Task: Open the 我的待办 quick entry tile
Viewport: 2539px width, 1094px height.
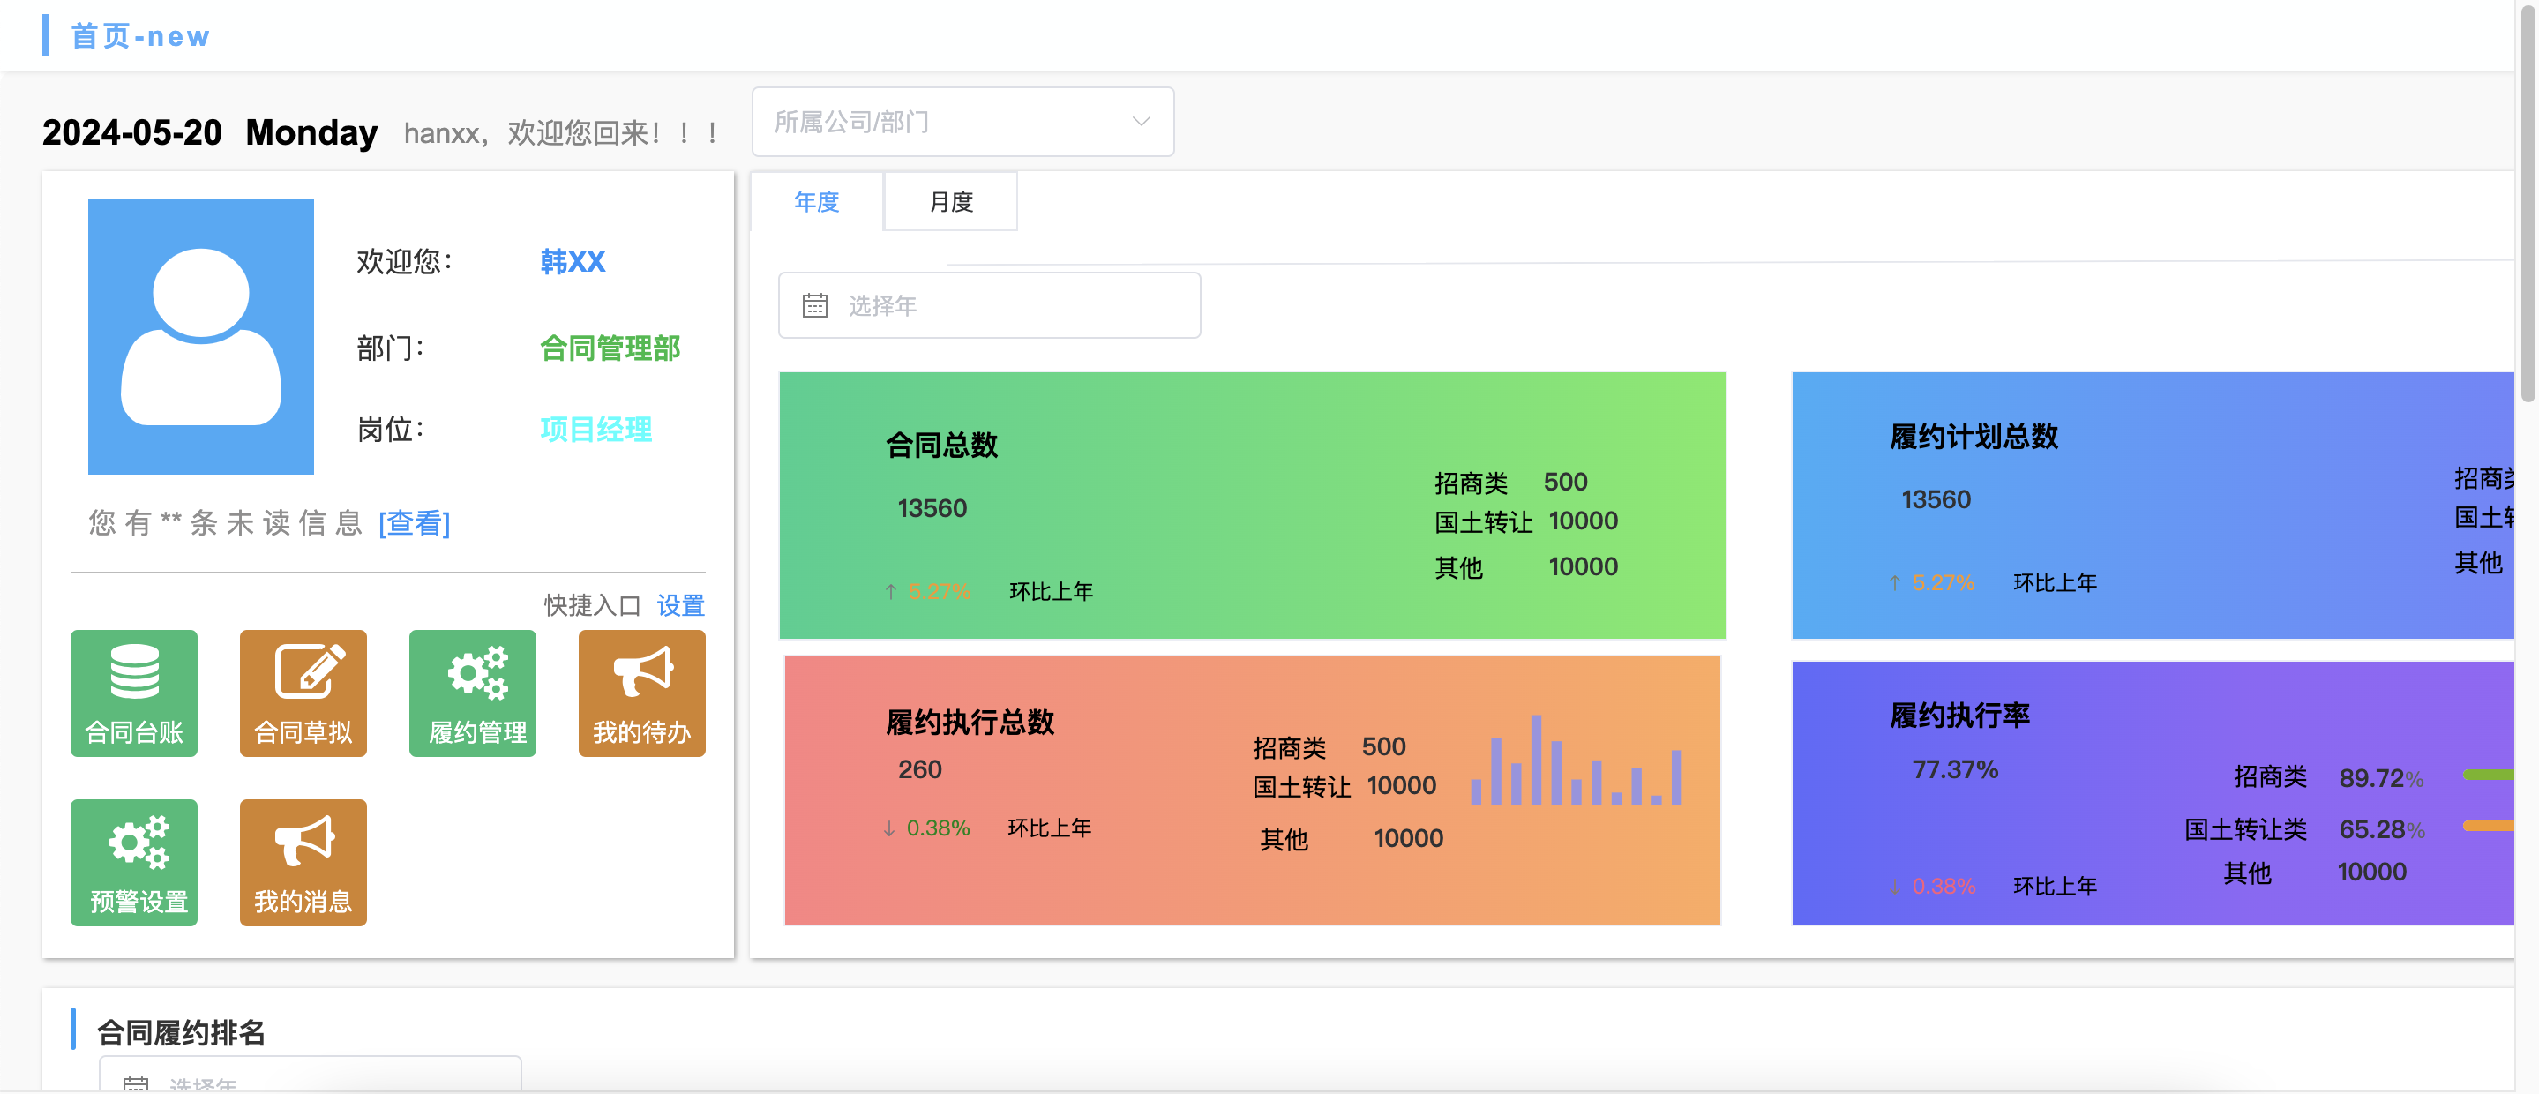Action: point(642,693)
